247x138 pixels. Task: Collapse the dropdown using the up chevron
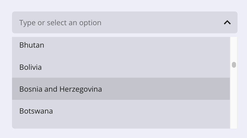(x=227, y=23)
